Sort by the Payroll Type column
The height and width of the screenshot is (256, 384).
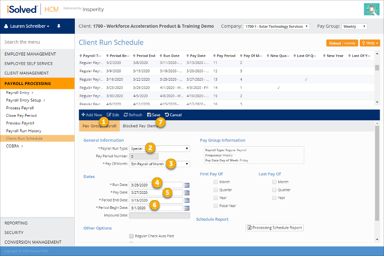coord(91,56)
